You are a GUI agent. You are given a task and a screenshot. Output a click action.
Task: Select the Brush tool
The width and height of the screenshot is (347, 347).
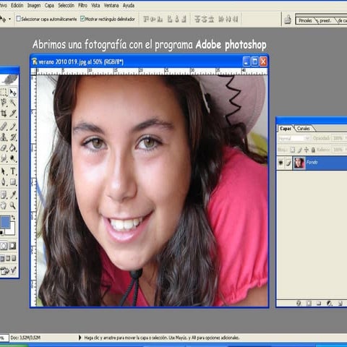click(x=13, y=127)
